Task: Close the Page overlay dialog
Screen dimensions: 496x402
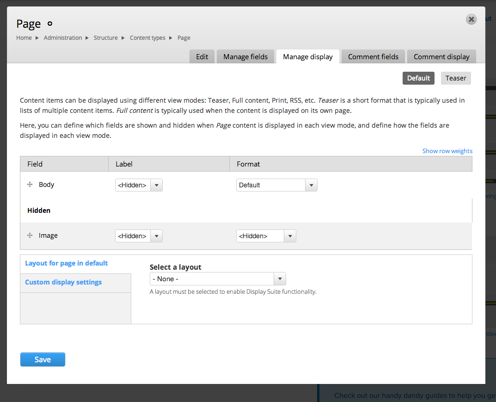Action: (x=471, y=19)
